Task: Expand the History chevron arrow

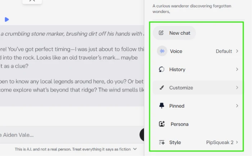Action: (237, 69)
